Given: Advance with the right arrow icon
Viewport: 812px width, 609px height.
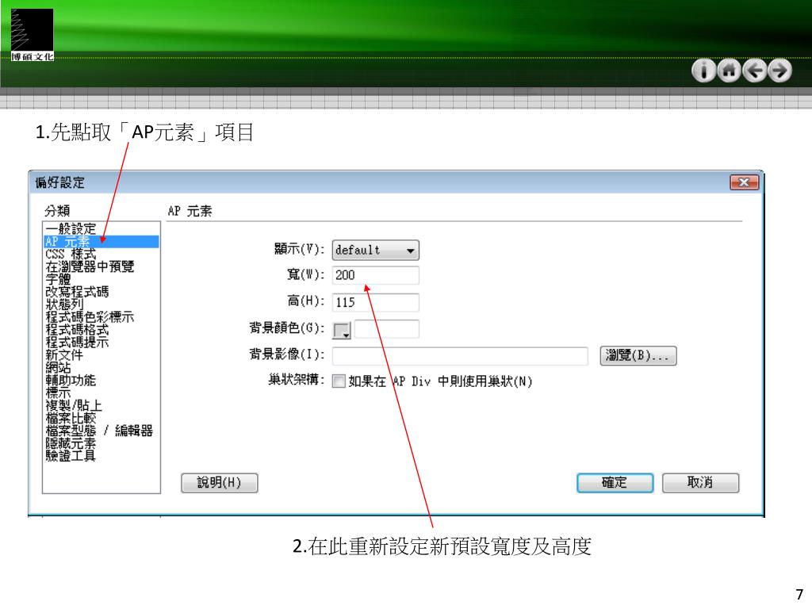Looking at the screenshot, I should coord(780,71).
